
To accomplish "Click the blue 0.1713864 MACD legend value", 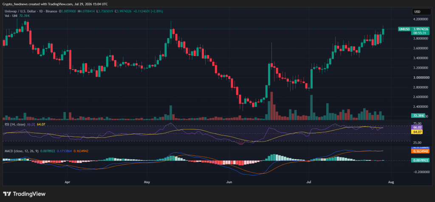I will coord(64,151).
